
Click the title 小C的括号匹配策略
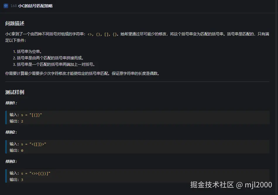coord(35,6)
